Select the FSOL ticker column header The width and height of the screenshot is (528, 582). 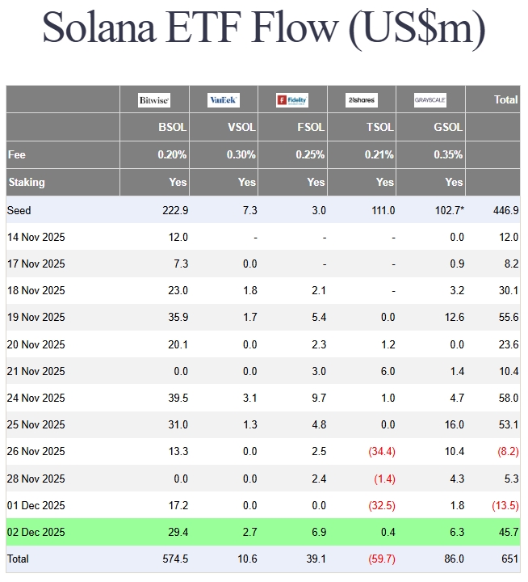pyautogui.click(x=312, y=128)
